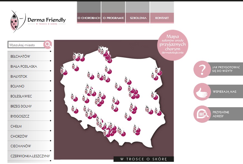Select Biała Podlaska from the city list
The image size is (243, 164).
click(24, 67)
